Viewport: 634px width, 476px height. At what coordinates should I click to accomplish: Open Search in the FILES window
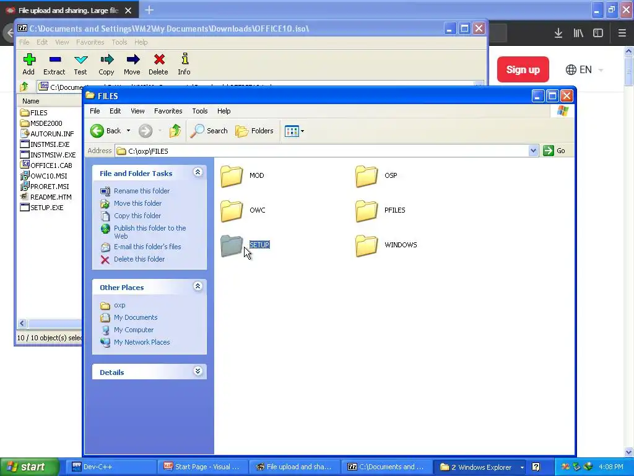(209, 131)
